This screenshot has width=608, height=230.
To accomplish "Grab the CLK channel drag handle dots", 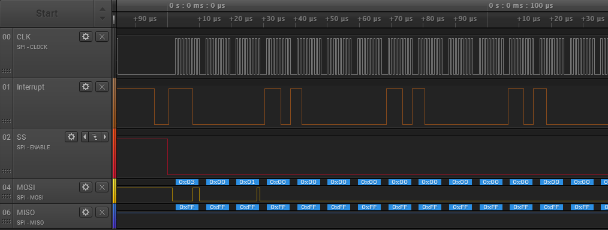I will tap(6, 70).
